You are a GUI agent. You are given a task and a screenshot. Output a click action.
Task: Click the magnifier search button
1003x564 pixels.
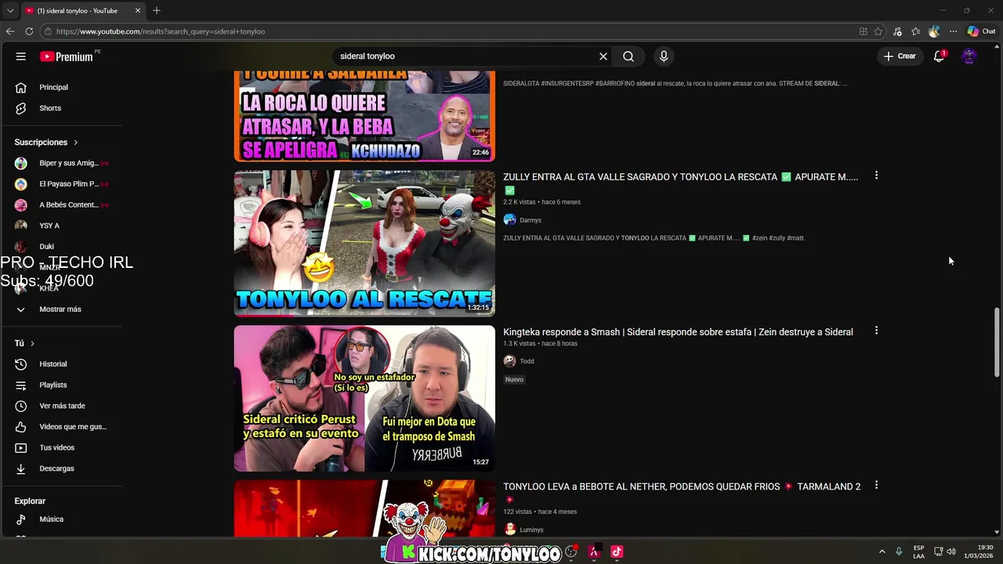pyautogui.click(x=628, y=56)
